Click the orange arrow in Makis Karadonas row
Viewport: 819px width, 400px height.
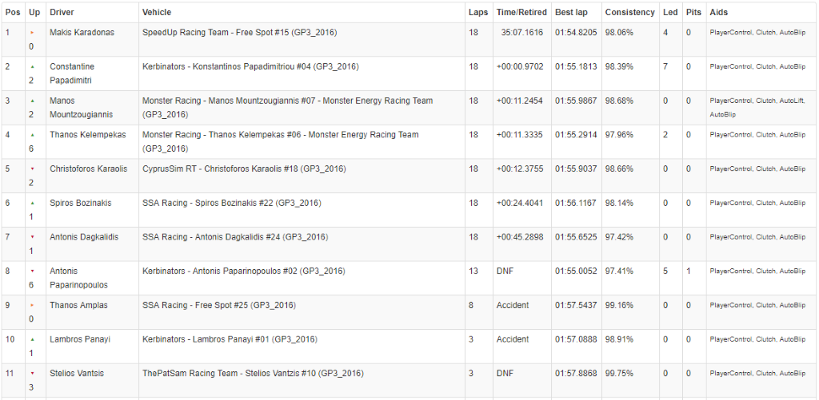[x=32, y=33]
